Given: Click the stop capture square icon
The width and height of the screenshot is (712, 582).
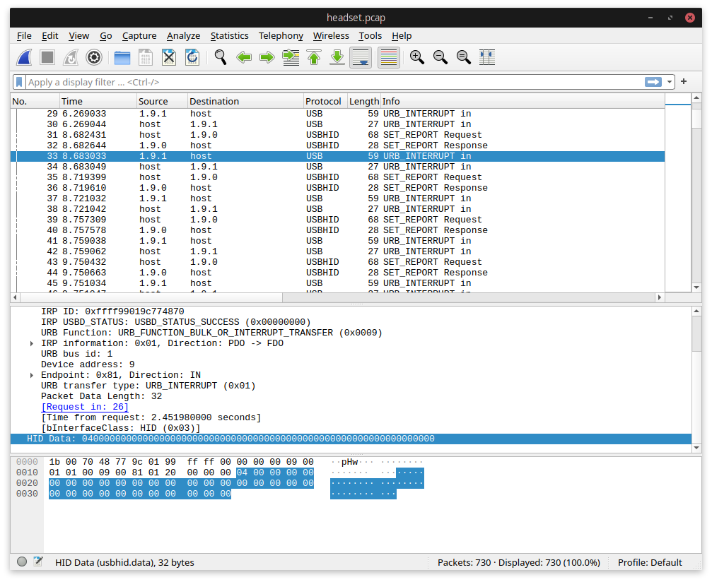Looking at the screenshot, I should 47,58.
